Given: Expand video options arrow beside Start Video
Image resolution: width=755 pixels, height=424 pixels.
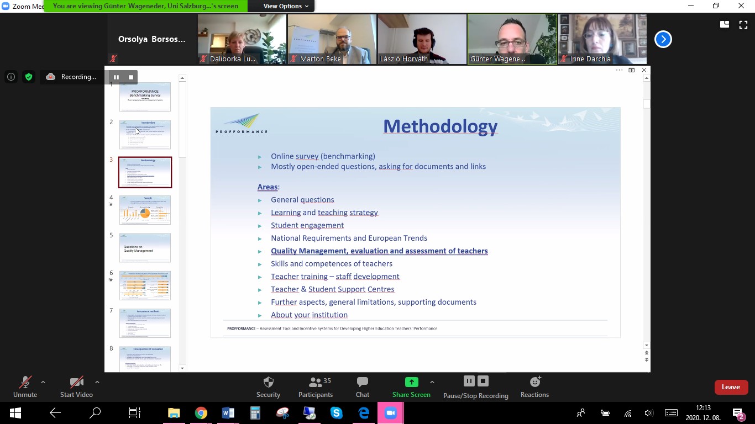Looking at the screenshot, I should [97, 382].
